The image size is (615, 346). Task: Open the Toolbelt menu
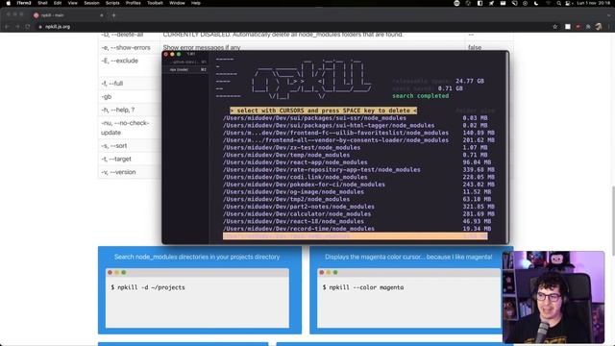[155, 3]
